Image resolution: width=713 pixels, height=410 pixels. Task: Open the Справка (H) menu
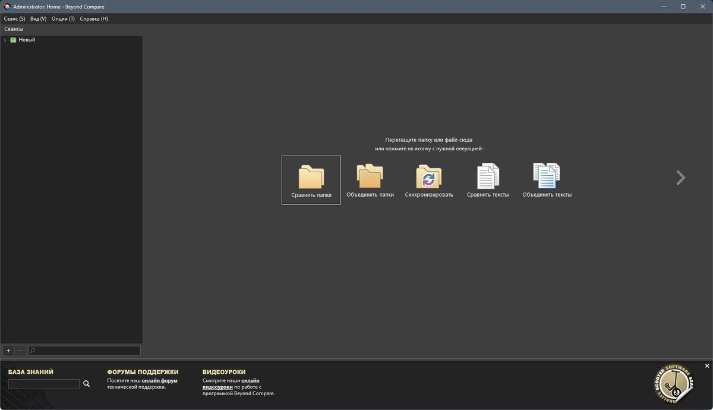click(x=94, y=19)
